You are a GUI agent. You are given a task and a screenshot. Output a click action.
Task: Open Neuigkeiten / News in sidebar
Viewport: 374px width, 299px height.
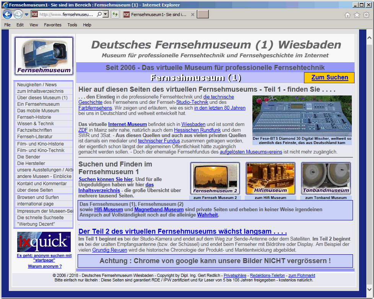(x=44, y=84)
